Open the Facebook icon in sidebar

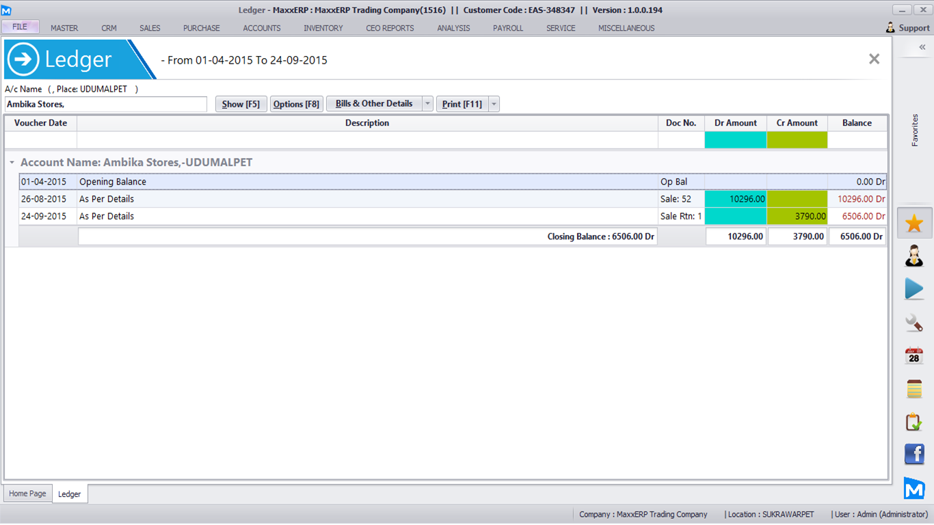(x=914, y=455)
